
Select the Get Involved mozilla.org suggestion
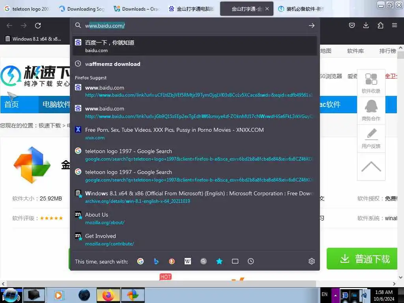195,239
